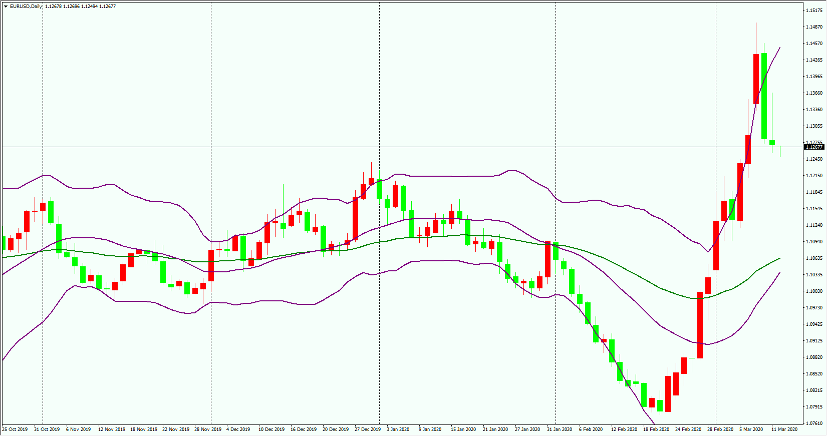
Task: Select the 20 Dec 2019 time axis label
Action: [x=336, y=429]
